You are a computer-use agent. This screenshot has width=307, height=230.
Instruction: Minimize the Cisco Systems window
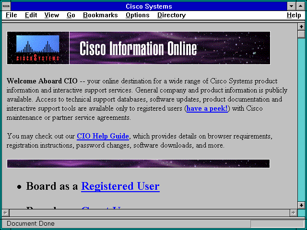291,6
